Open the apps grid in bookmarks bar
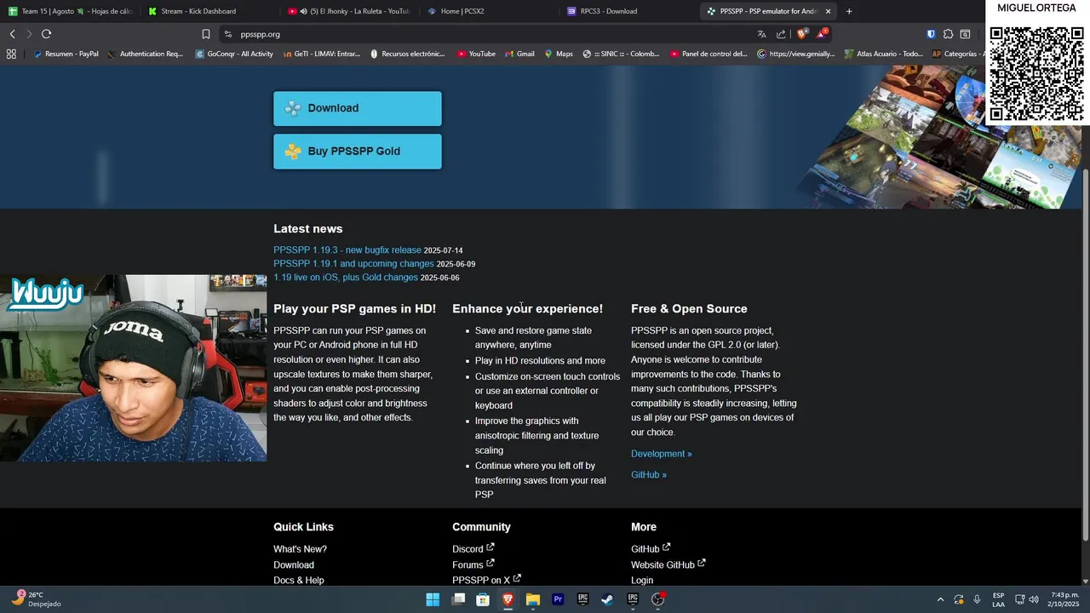The image size is (1090, 613). (11, 54)
